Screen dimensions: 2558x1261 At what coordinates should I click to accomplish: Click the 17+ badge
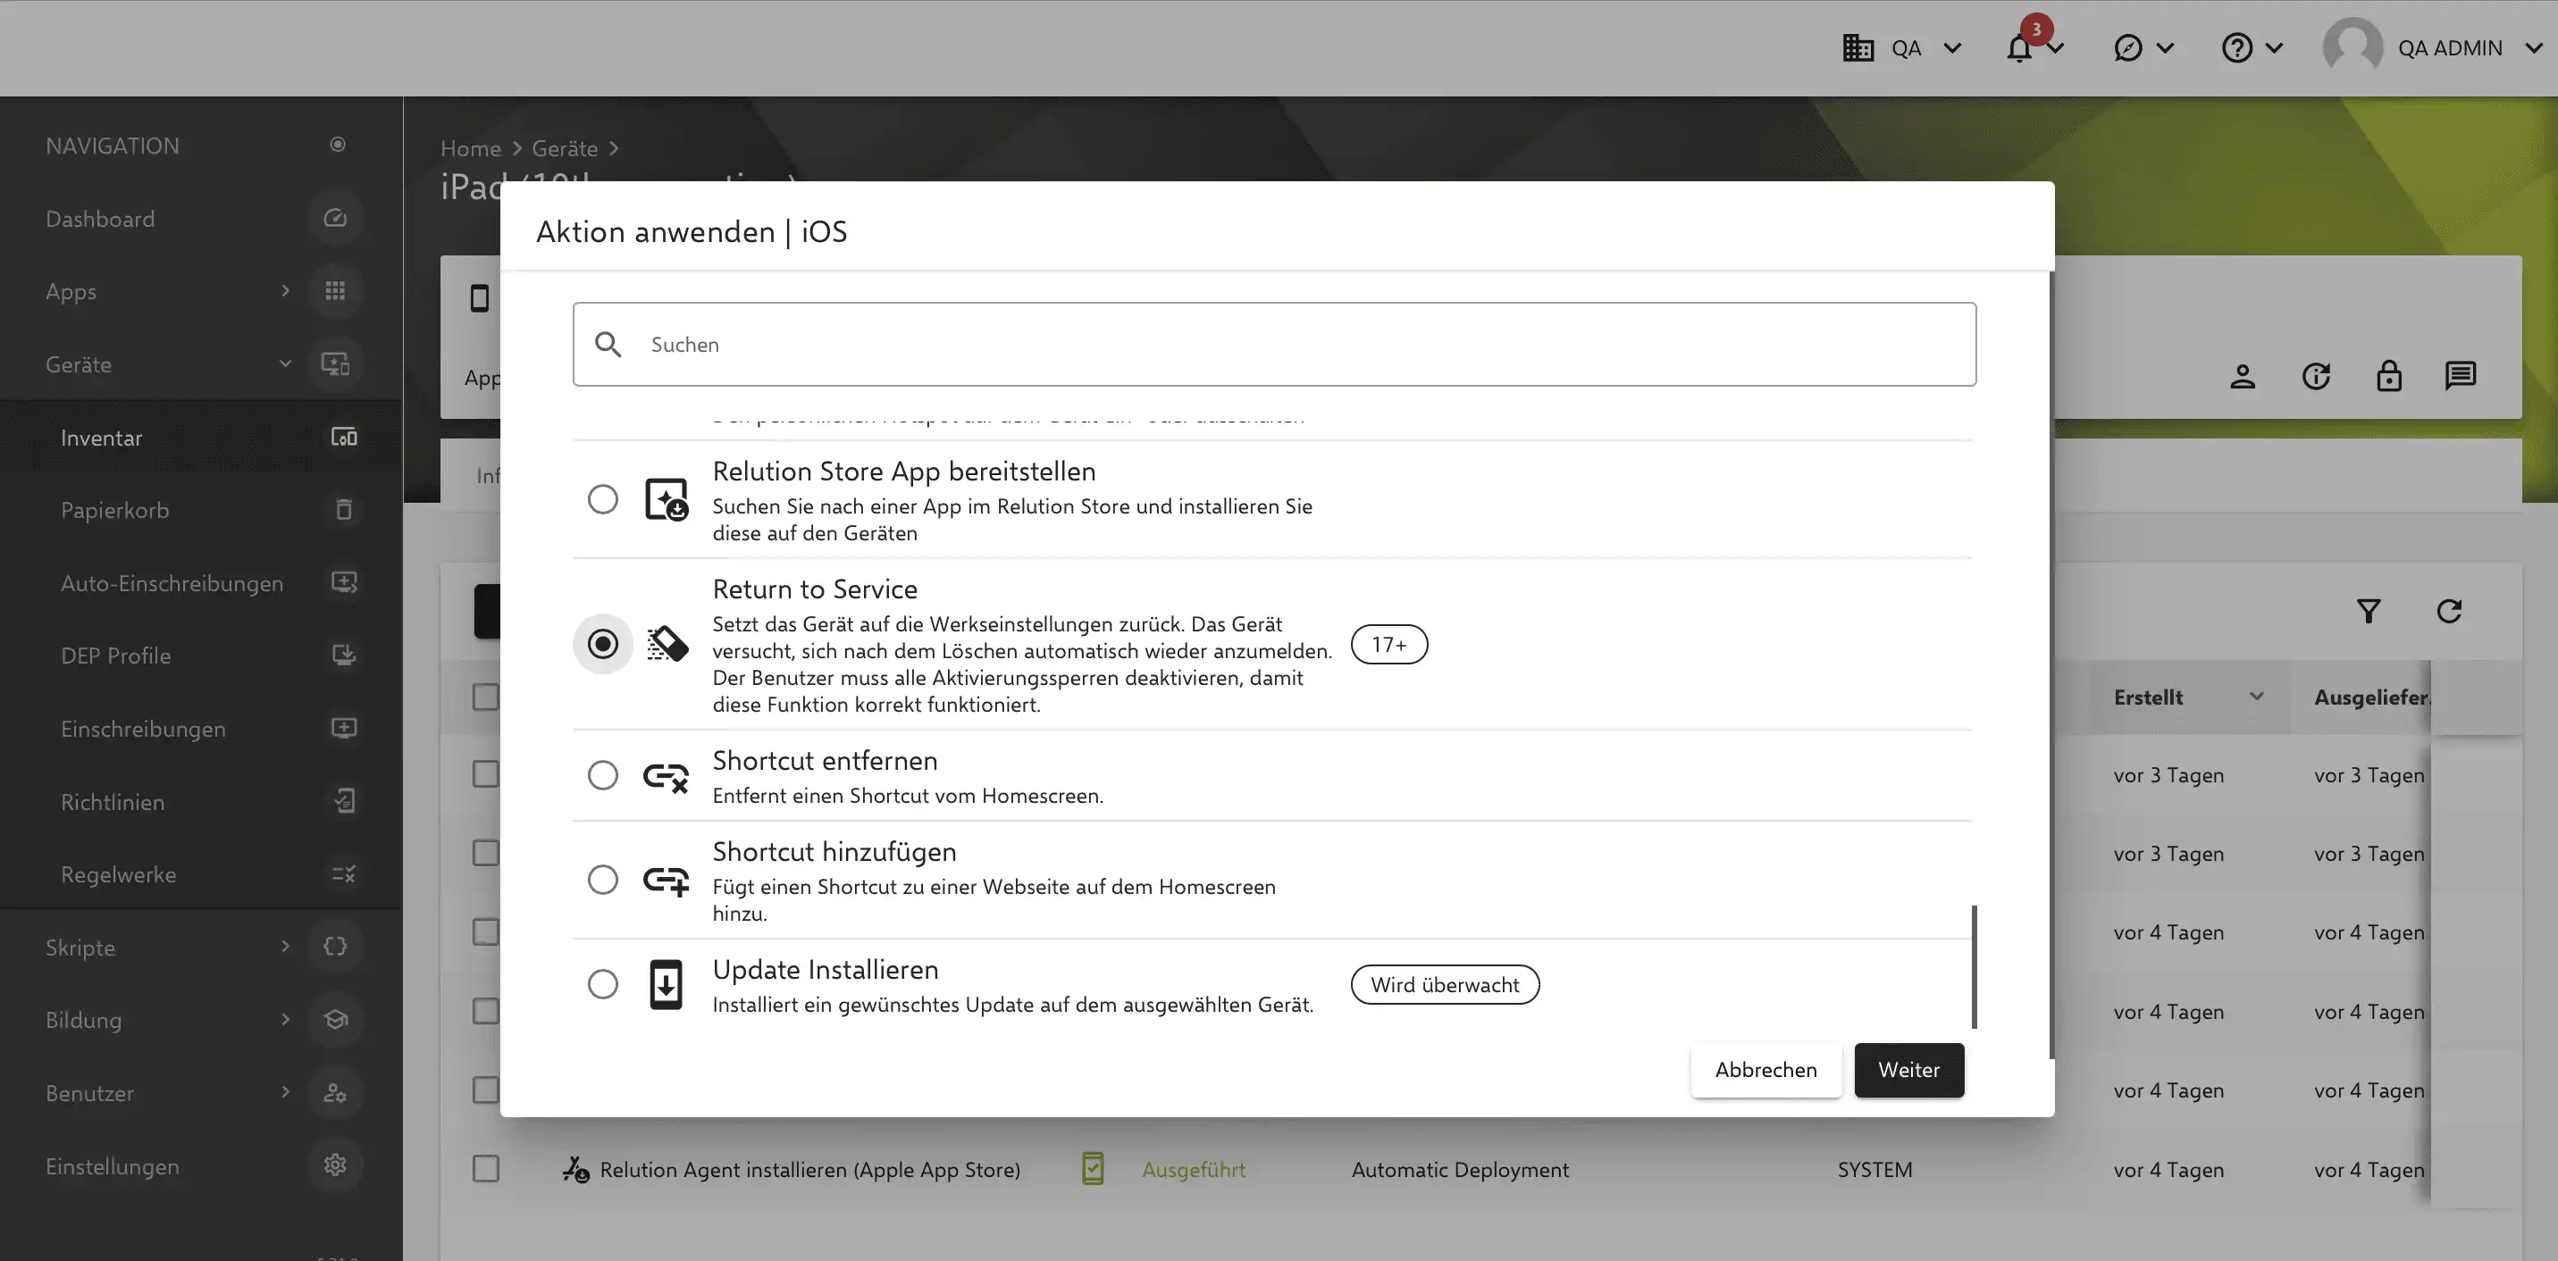[x=1389, y=645]
